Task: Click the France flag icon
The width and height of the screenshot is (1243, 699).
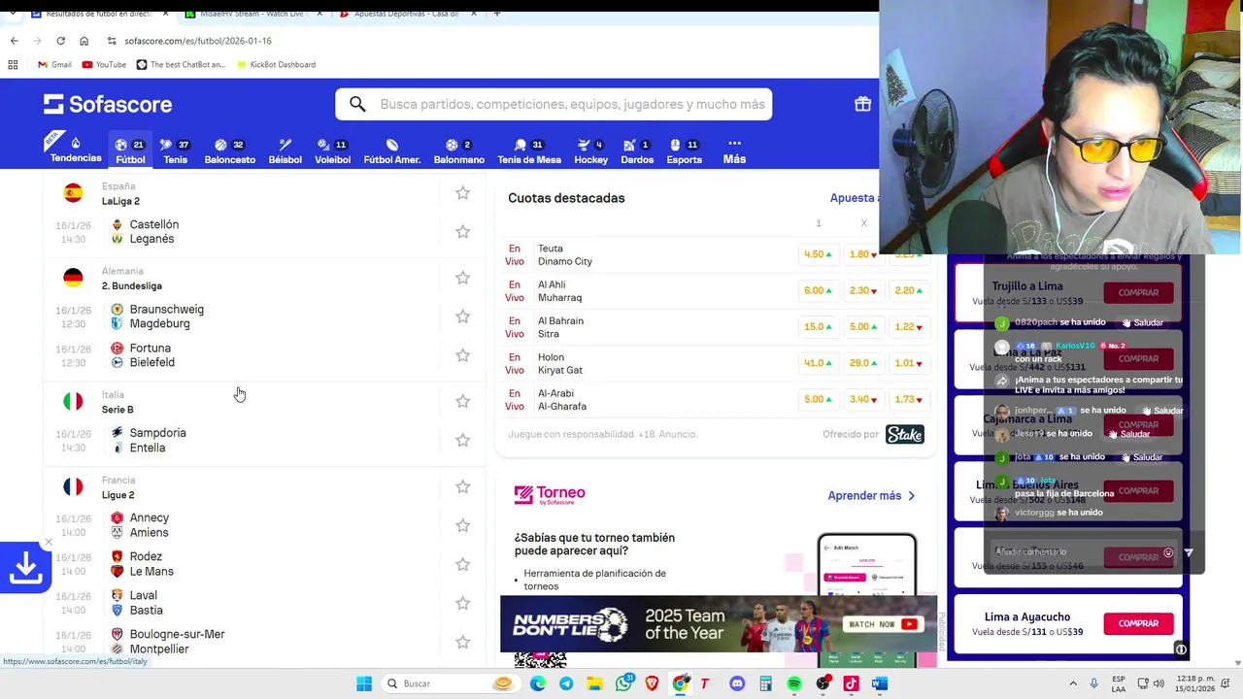Action: point(73,486)
